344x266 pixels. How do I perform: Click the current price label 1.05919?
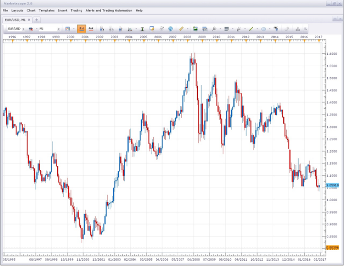pyautogui.click(x=332, y=185)
